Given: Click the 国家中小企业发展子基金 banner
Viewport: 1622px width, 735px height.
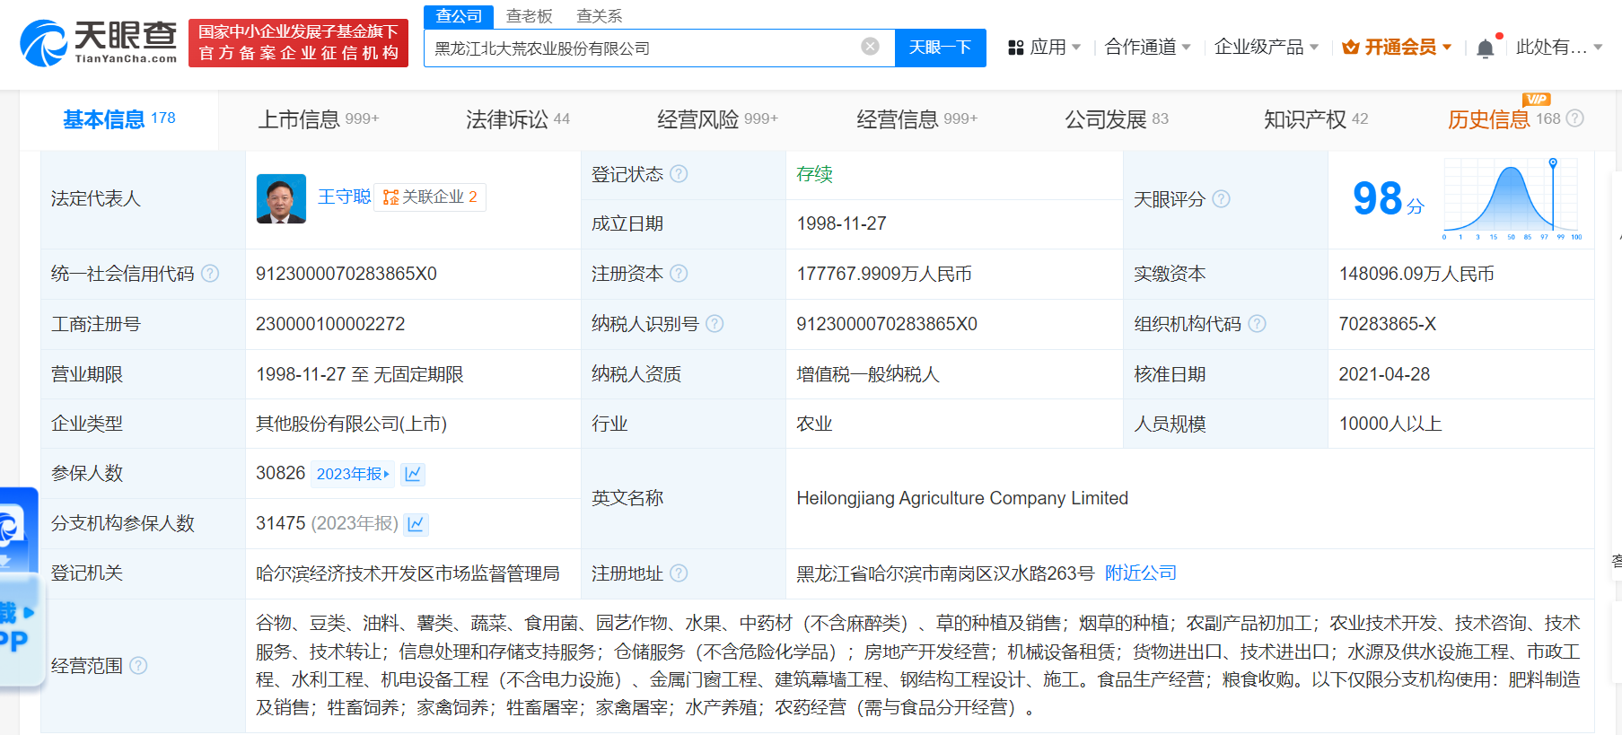Looking at the screenshot, I should click(x=298, y=42).
